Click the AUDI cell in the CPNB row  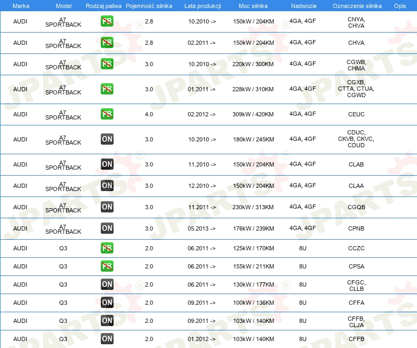point(20,228)
